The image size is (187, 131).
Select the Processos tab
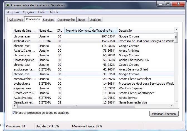click(33, 19)
